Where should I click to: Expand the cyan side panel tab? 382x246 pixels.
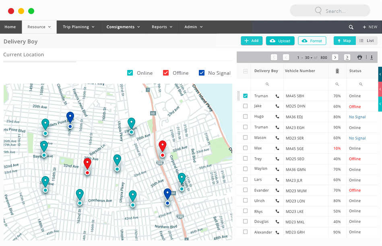[x=380, y=104]
